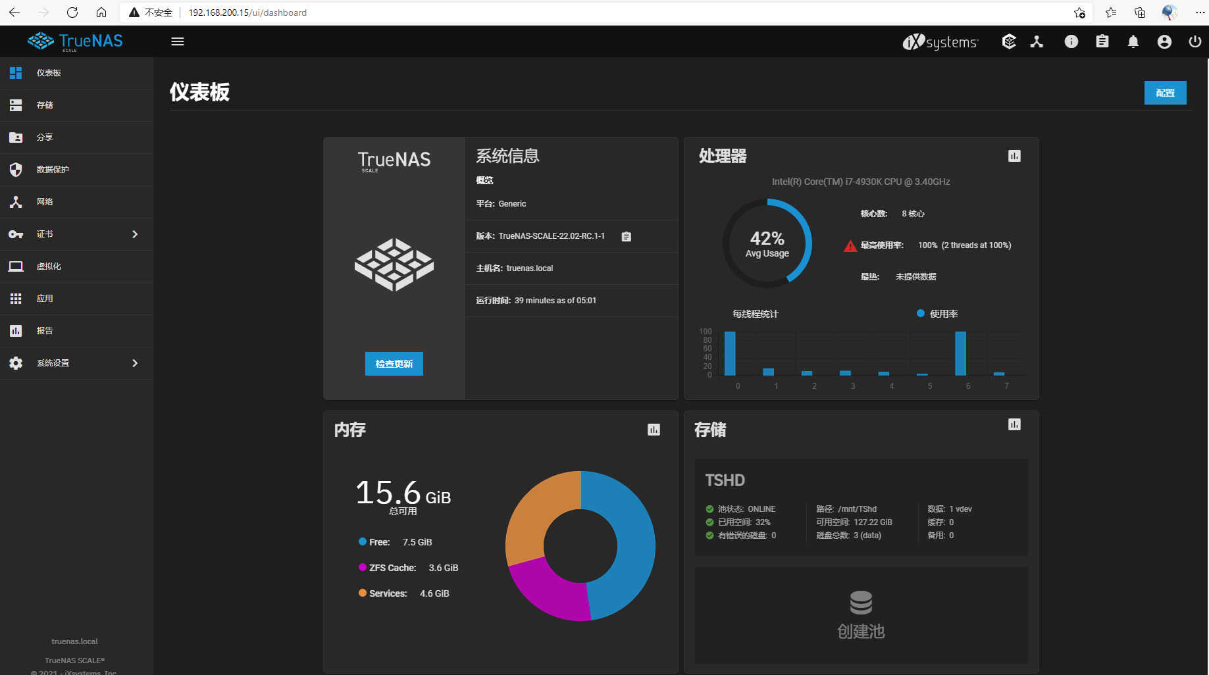The height and width of the screenshot is (675, 1209).
Task: Open 存储 menu item in sidebar
Action: tap(76, 105)
